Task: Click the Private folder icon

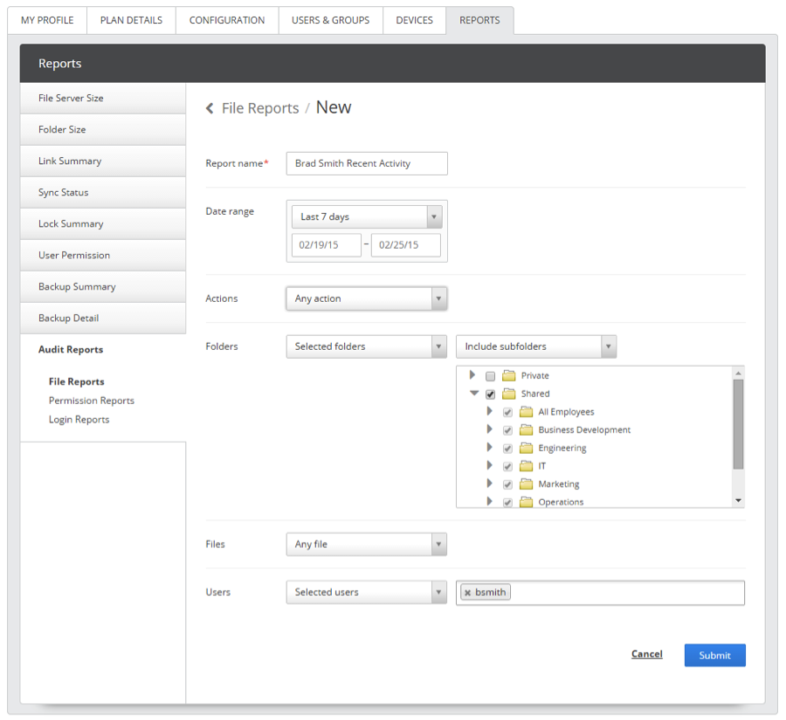Action: (x=508, y=376)
